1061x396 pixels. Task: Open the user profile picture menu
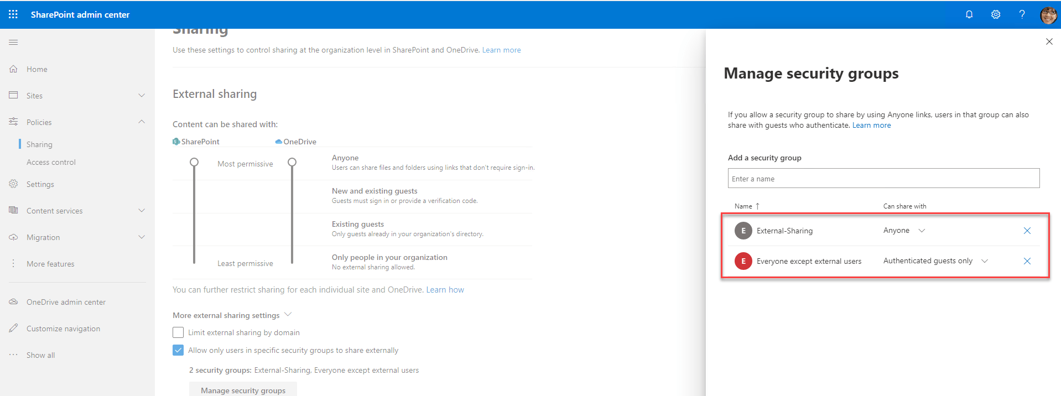pyautogui.click(x=1048, y=15)
